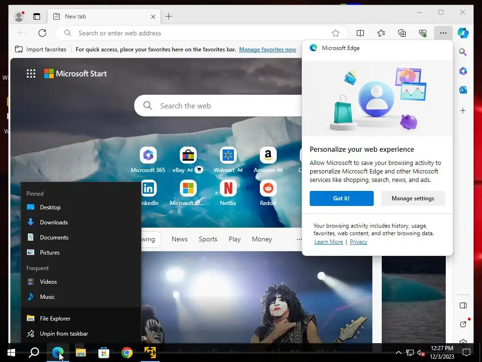The image size is (482, 362).
Task: Select Desktop in the jump list
Action: tap(81, 207)
